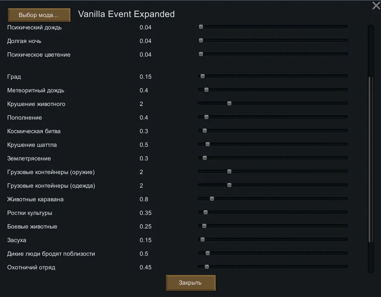Click the "Грузовые контейнеры (оружие)" slider handle
The height and width of the screenshot is (297, 381).
(229, 171)
